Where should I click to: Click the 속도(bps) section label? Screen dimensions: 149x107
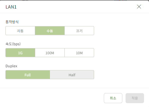13,44
